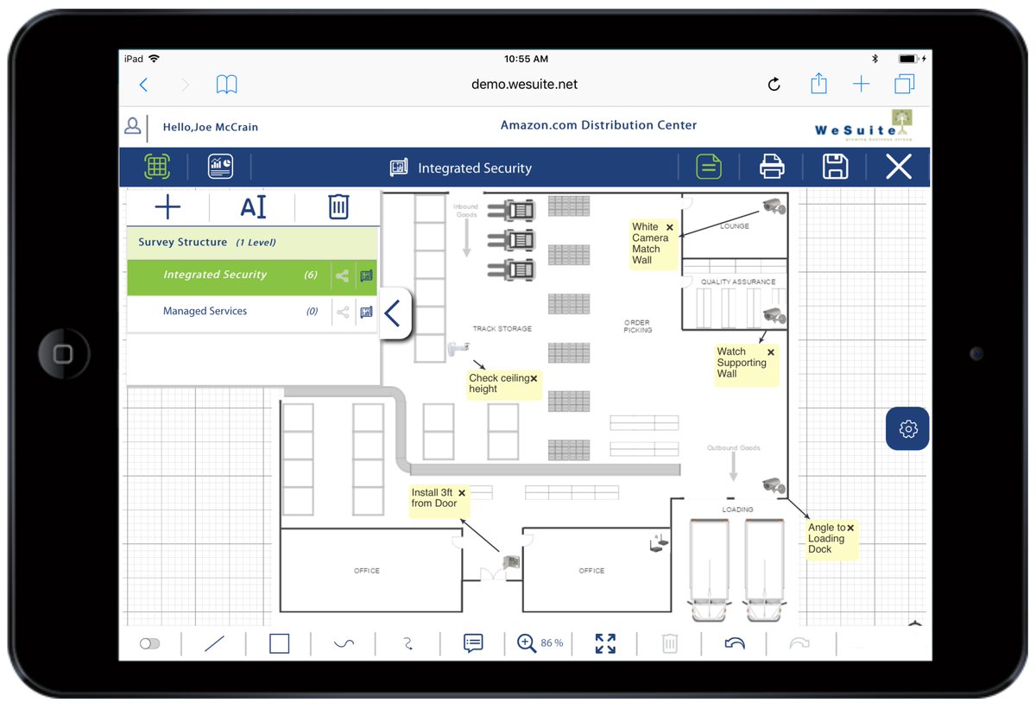Open the settings gear on the right

906,428
